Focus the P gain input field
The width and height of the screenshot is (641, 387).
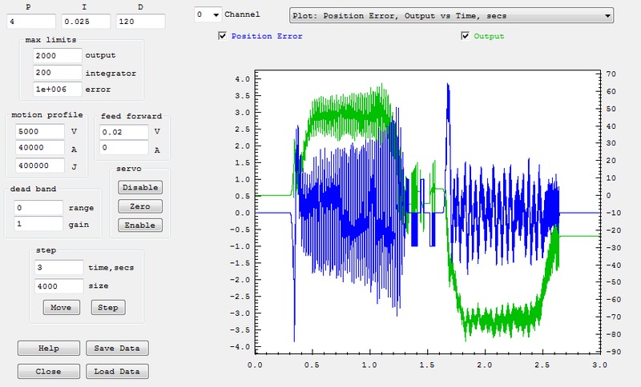[32, 20]
